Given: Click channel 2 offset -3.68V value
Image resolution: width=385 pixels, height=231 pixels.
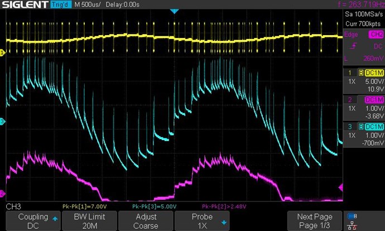Looking at the screenshot, I should coord(374,116).
